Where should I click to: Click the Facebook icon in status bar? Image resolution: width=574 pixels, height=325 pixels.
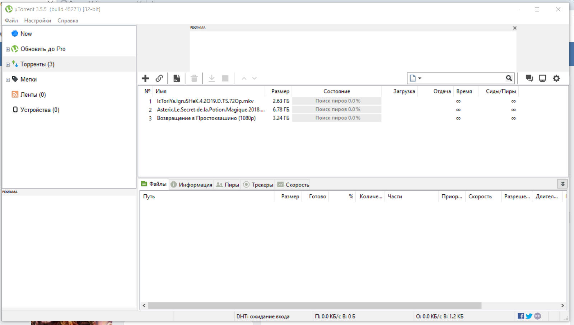(x=521, y=316)
